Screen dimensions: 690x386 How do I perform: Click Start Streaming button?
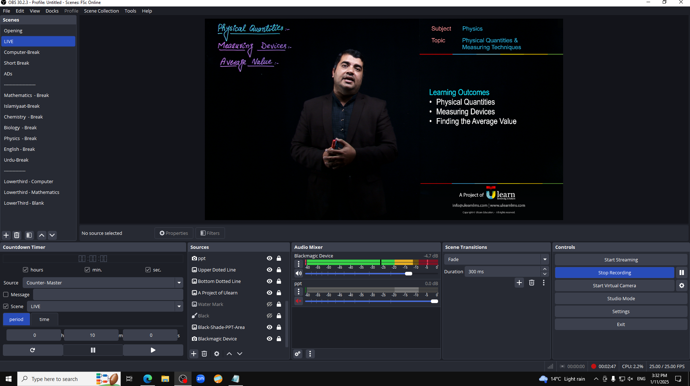[x=621, y=260]
